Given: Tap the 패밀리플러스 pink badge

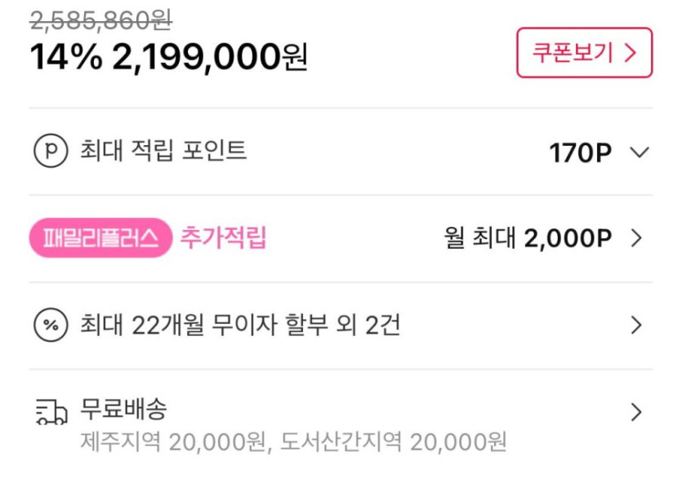Looking at the screenshot, I should point(101,239).
